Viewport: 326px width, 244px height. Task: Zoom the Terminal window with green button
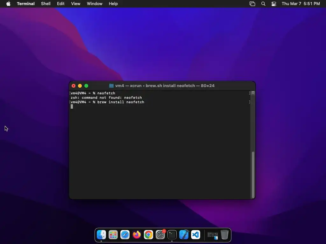86,86
